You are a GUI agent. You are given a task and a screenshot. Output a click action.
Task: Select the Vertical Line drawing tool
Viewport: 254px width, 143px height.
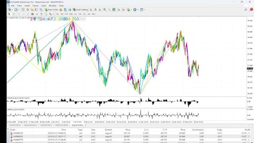pyautogui.click(x=19, y=14)
